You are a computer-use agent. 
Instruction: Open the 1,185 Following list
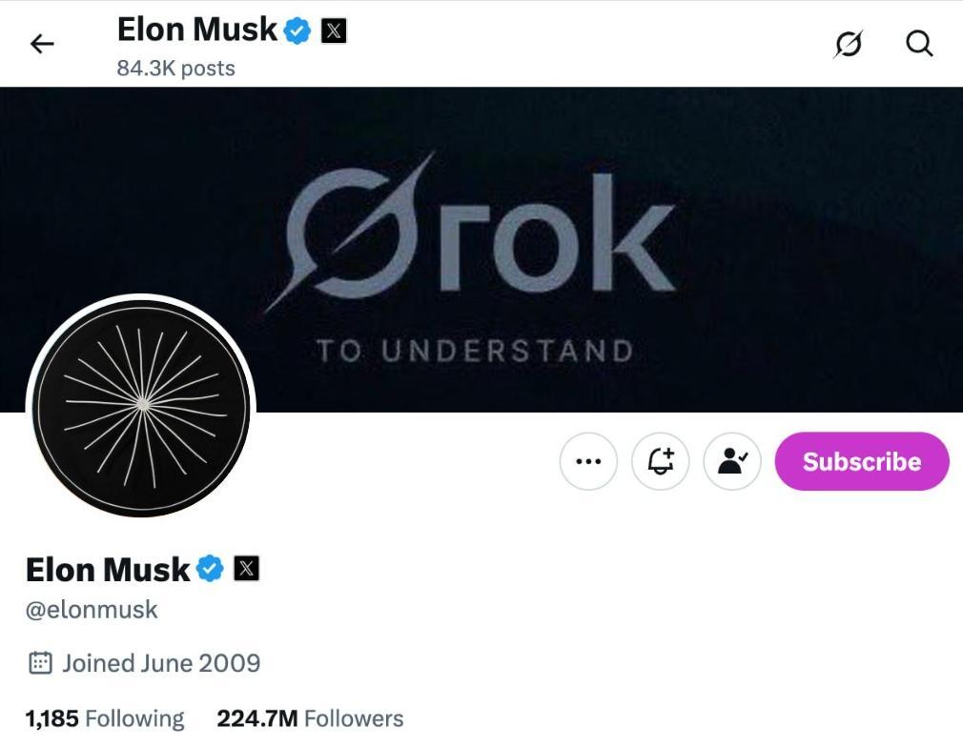point(105,717)
